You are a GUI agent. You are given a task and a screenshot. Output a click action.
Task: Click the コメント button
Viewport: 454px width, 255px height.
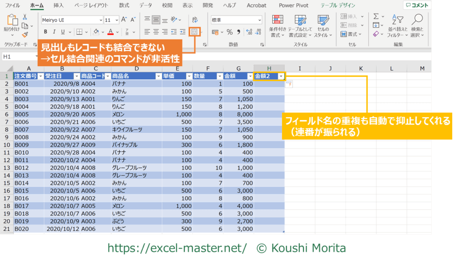(x=417, y=5)
